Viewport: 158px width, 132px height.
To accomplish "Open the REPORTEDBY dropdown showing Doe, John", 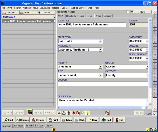I will point(100,41).
